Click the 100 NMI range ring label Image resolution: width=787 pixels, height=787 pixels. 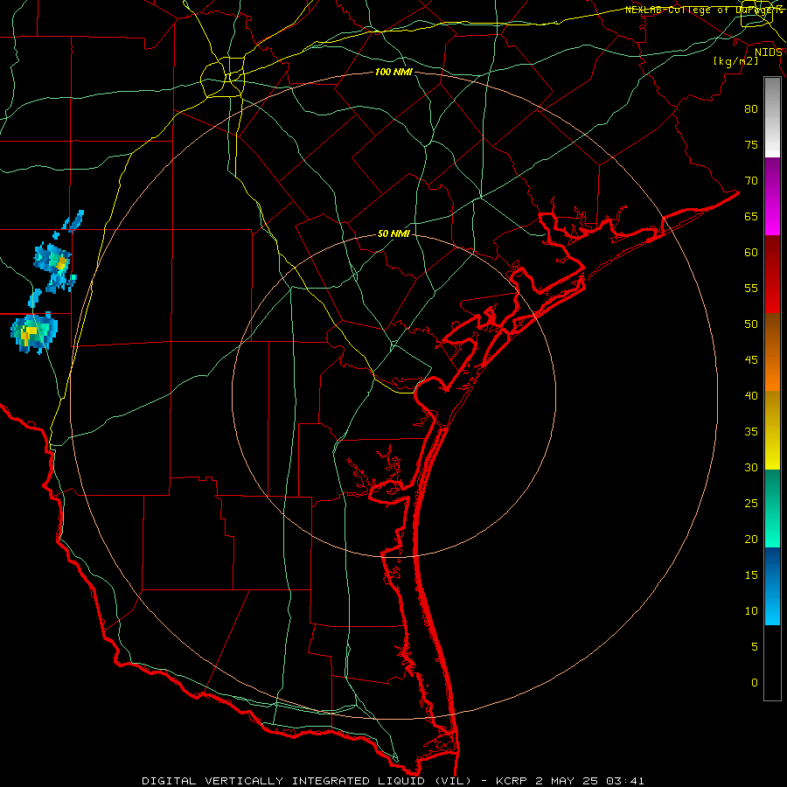(393, 72)
